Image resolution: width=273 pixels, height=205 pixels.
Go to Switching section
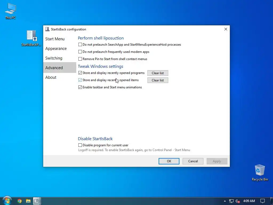point(59,58)
